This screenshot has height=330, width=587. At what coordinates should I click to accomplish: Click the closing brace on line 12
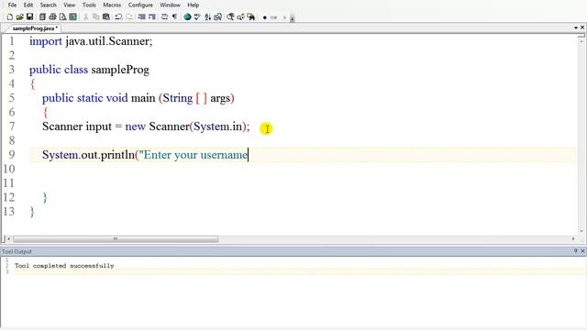pyautogui.click(x=45, y=198)
